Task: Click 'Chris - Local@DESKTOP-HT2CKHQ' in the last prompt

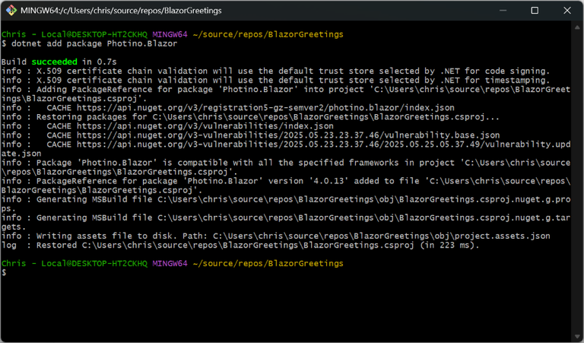Action: [x=75, y=263]
